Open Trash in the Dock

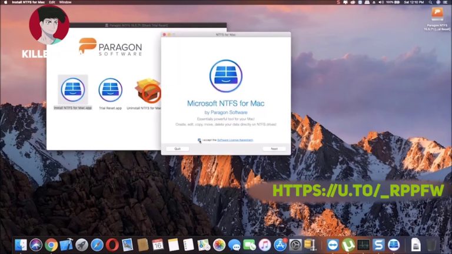(431, 245)
